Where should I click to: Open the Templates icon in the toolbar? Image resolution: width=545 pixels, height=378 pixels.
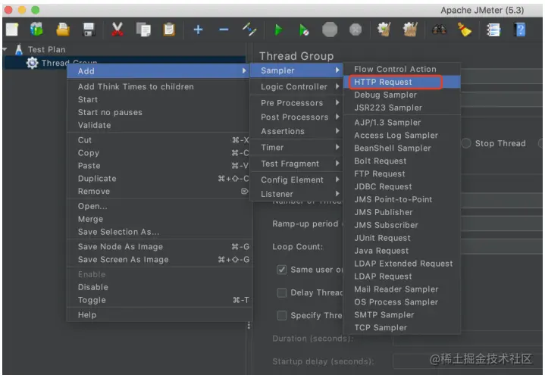pyautogui.click(x=36, y=30)
